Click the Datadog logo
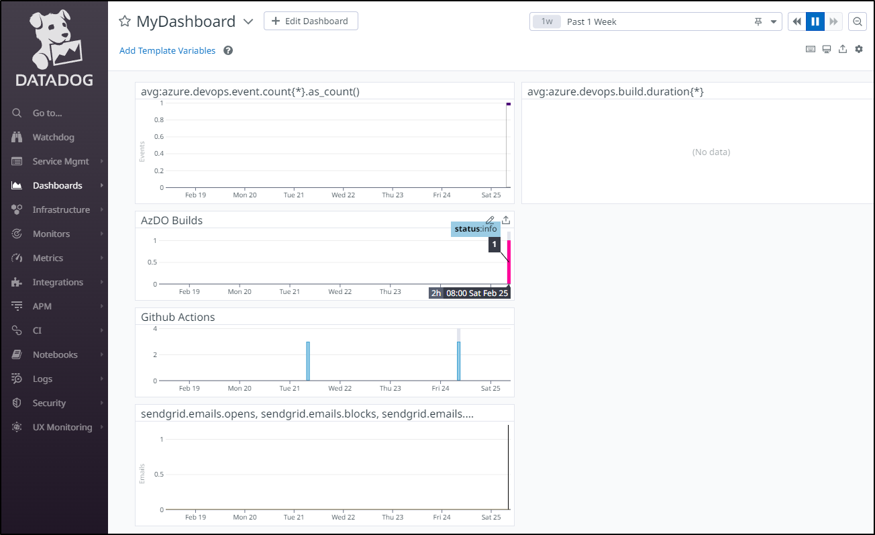Image resolution: width=875 pixels, height=535 pixels. [54, 48]
